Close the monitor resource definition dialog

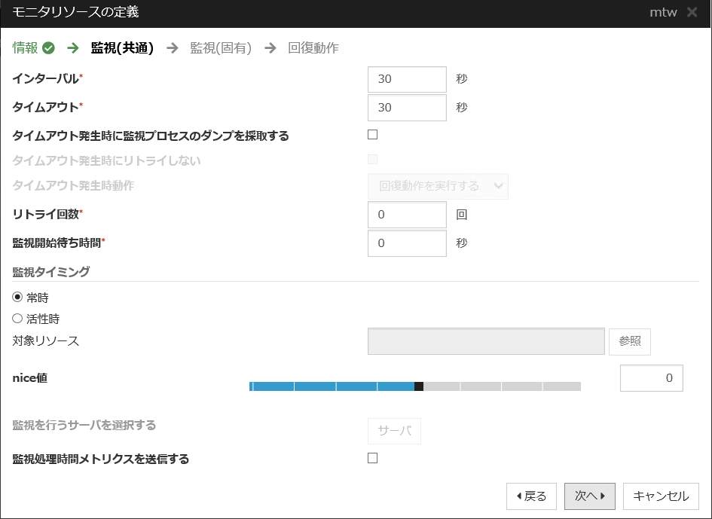692,12
